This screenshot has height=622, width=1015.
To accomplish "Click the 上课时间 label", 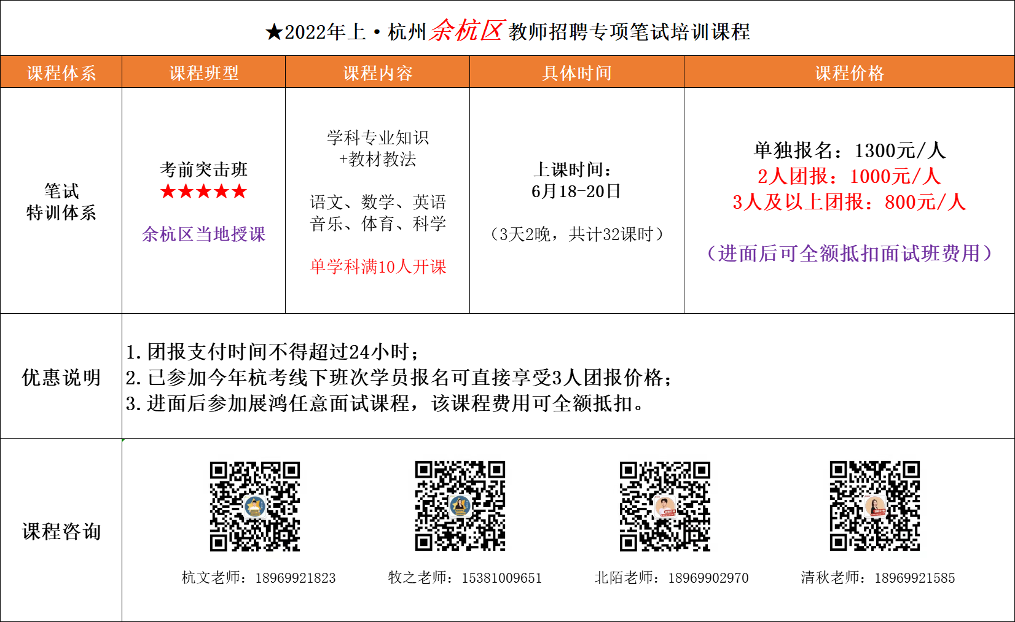I will (x=573, y=169).
